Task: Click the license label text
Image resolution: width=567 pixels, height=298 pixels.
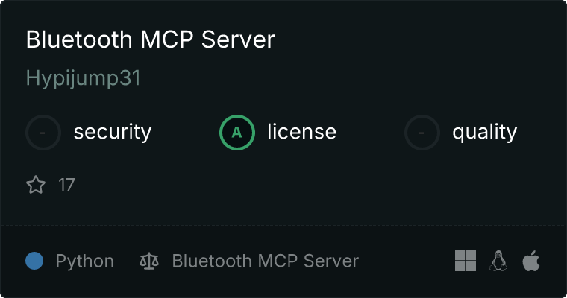Action: [302, 131]
